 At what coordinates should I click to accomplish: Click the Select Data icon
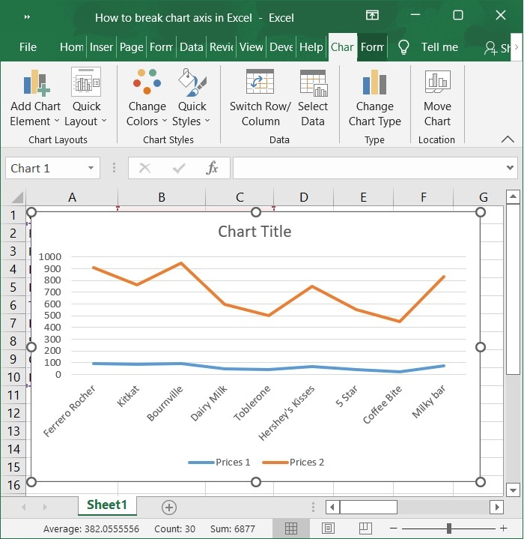click(313, 83)
